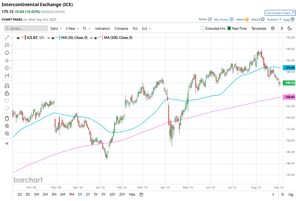296x201 pixels.
Task: Select the 6M time range
Action: tap(63, 195)
